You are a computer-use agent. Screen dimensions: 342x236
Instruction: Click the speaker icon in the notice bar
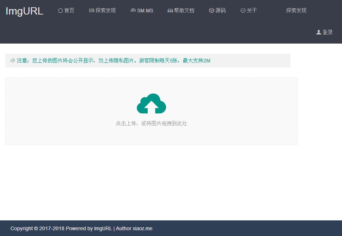pyautogui.click(x=13, y=60)
